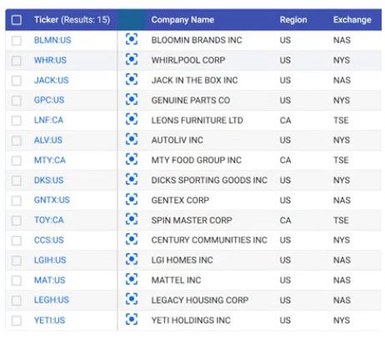
Task: Select the checkbox next to LGIH:US
Action: [x=17, y=260]
